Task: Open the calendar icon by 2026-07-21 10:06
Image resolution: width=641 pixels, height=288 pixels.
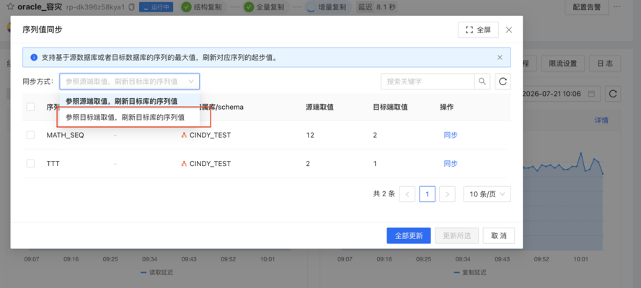Action: click(591, 94)
